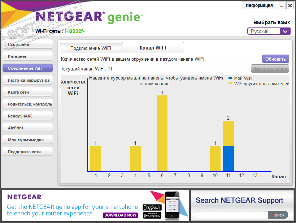Open Поддержка сети

27,151
